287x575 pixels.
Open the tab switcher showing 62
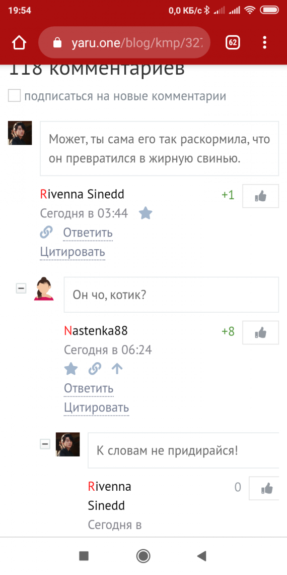(x=233, y=43)
